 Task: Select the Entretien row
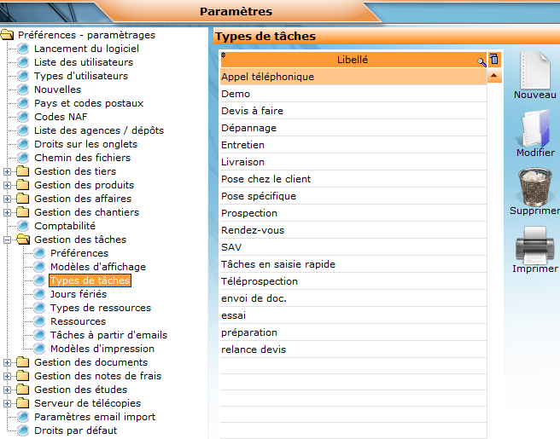pyautogui.click(x=353, y=145)
